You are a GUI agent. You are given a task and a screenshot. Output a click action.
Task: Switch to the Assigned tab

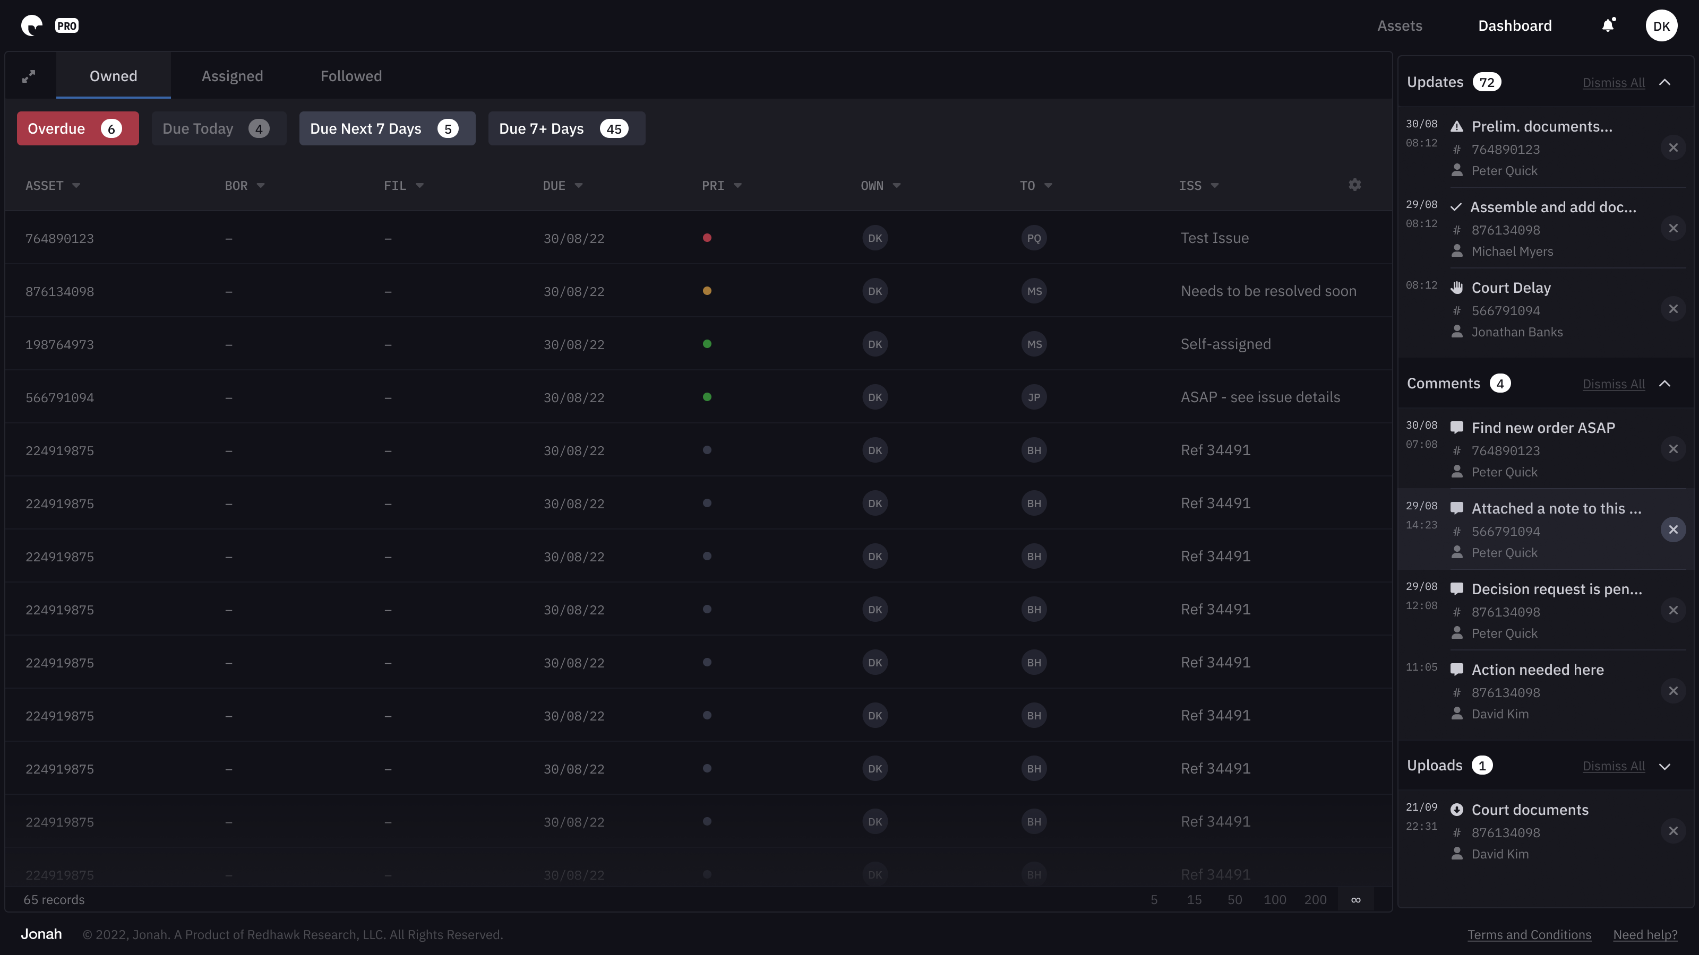click(232, 76)
